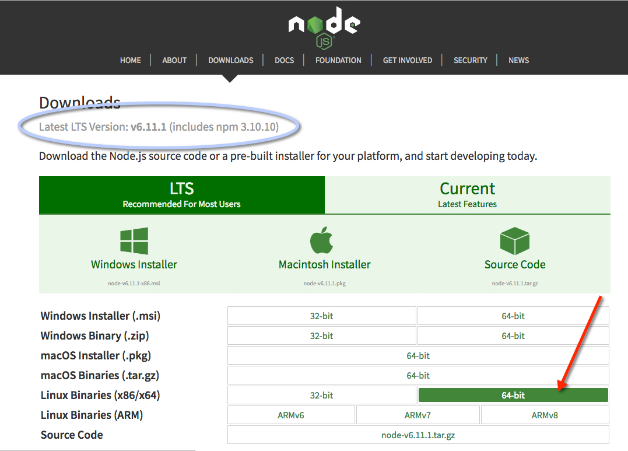
Task: Go to the NEWS section
Action: click(518, 60)
